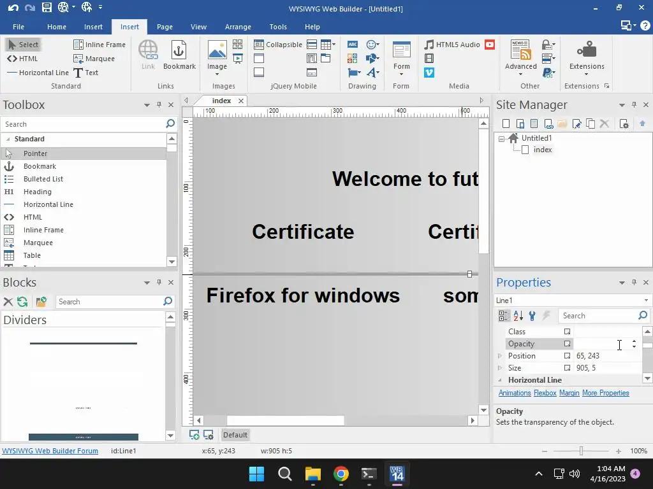Open the Advanced dropdown in Other group
Image resolution: width=653 pixels, height=489 pixels.
520,74
